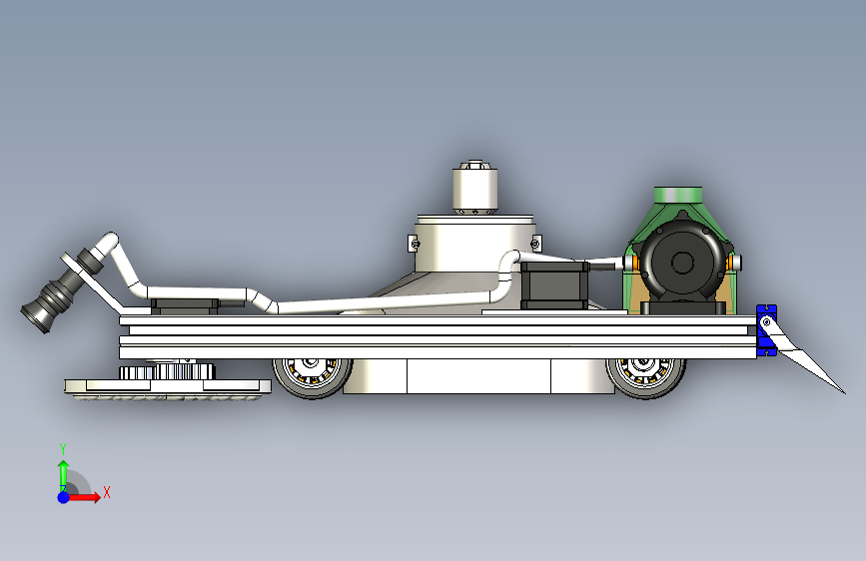Select the dark stepper motor beside the tank

coord(554,285)
